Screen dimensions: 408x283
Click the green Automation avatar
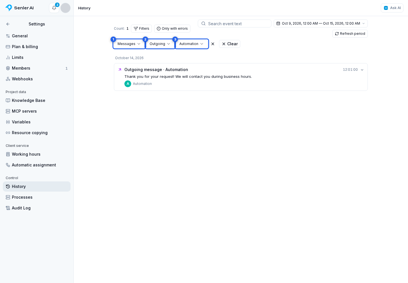(x=128, y=84)
